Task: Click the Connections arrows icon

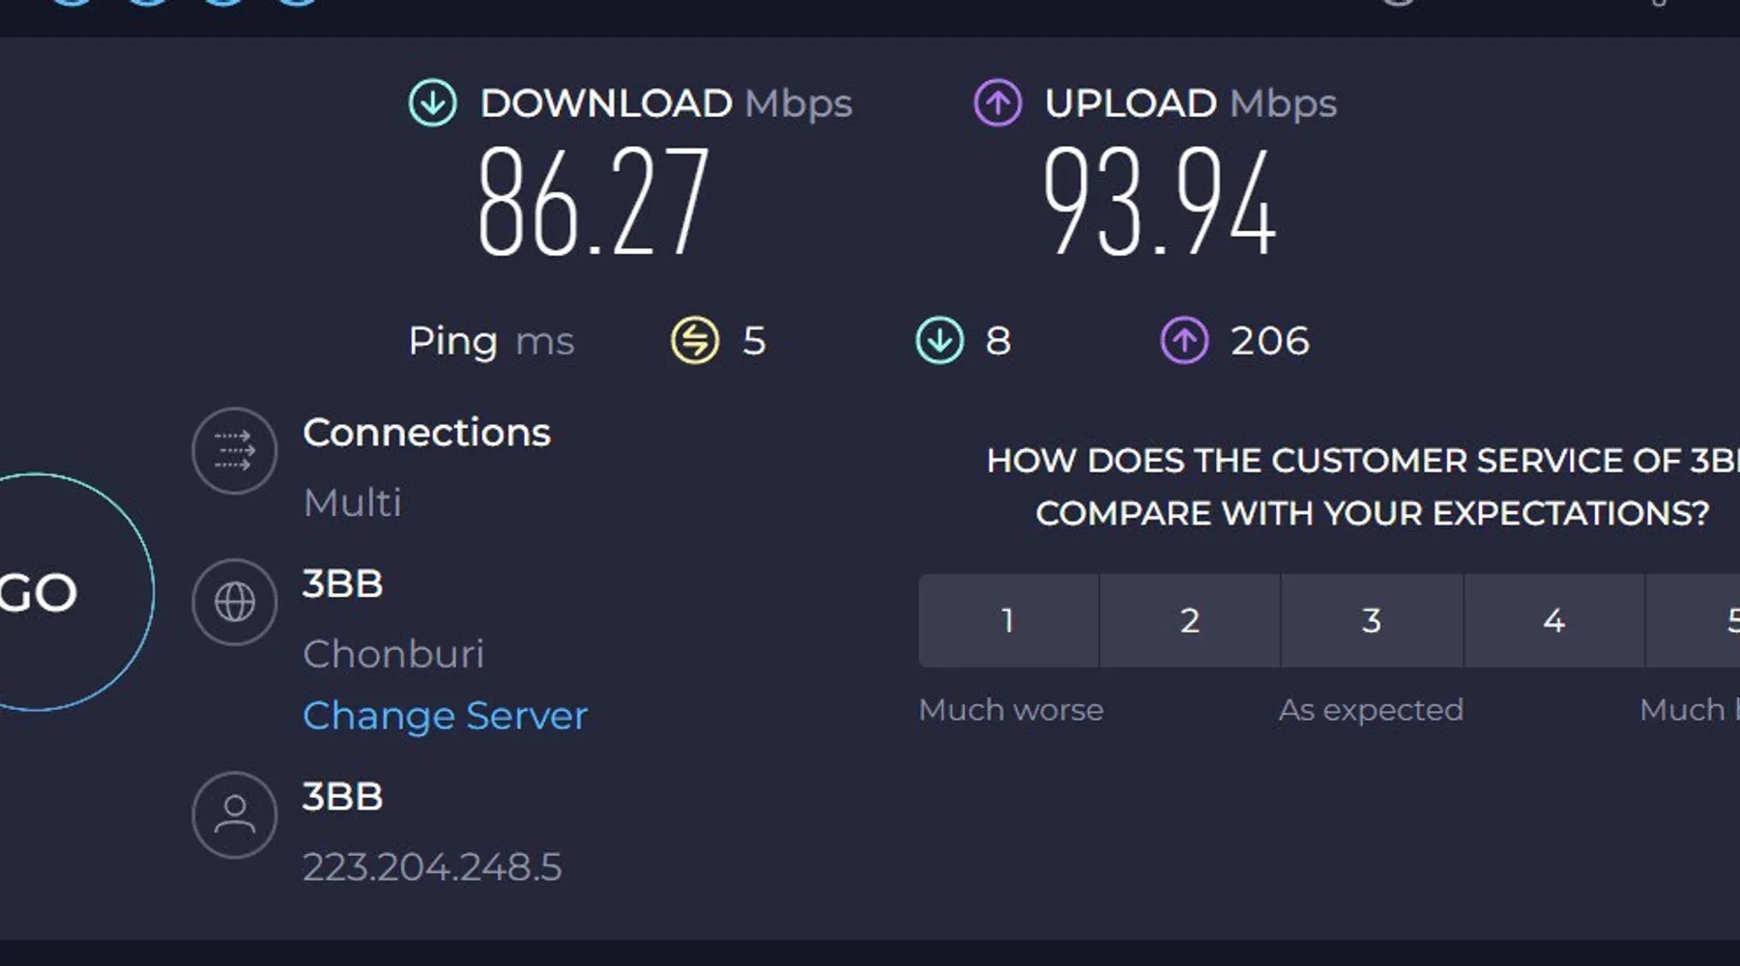Action: (x=235, y=450)
